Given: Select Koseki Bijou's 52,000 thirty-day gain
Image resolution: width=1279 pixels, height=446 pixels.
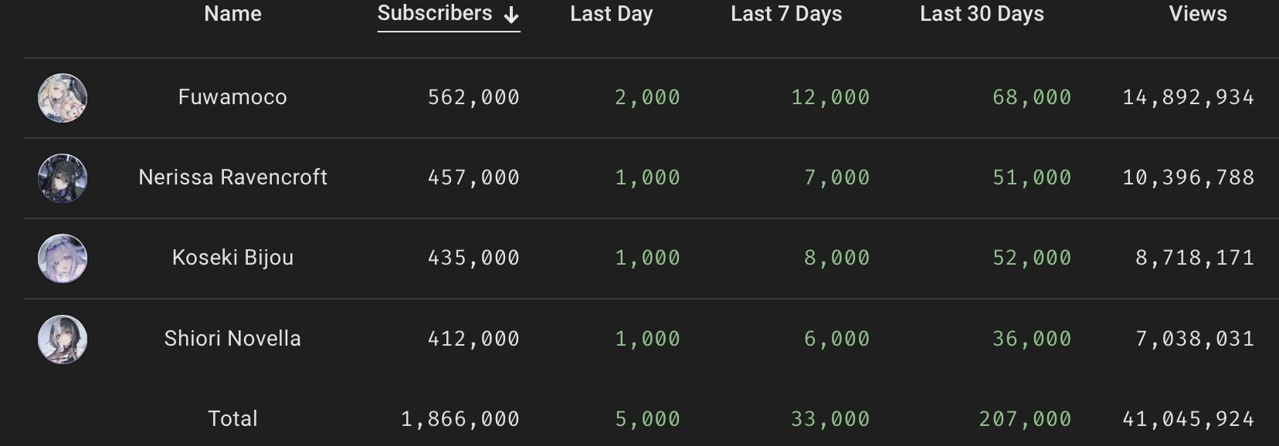Looking at the screenshot, I should point(1032,258).
